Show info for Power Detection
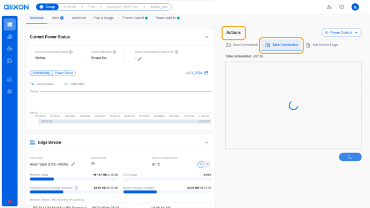370x208 pixels. click(115, 52)
